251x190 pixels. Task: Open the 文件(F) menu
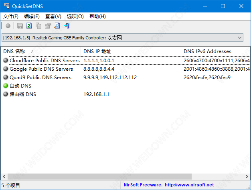coord(11,16)
